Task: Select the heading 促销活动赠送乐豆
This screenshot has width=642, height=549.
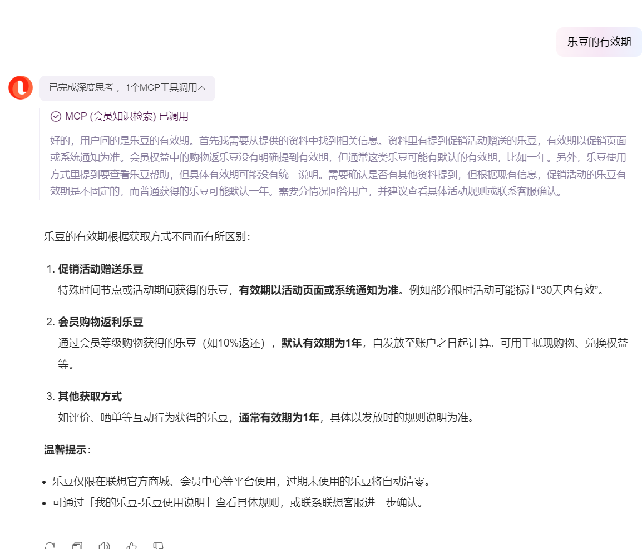Action: tap(101, 269)
